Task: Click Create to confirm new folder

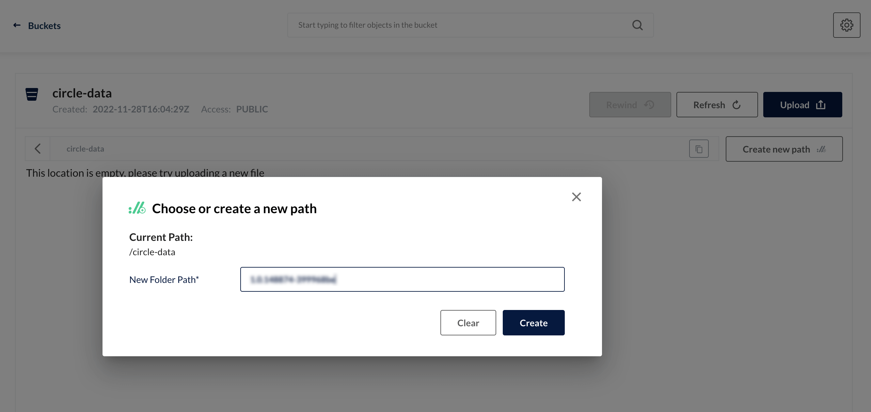Action: click(533, 322)
